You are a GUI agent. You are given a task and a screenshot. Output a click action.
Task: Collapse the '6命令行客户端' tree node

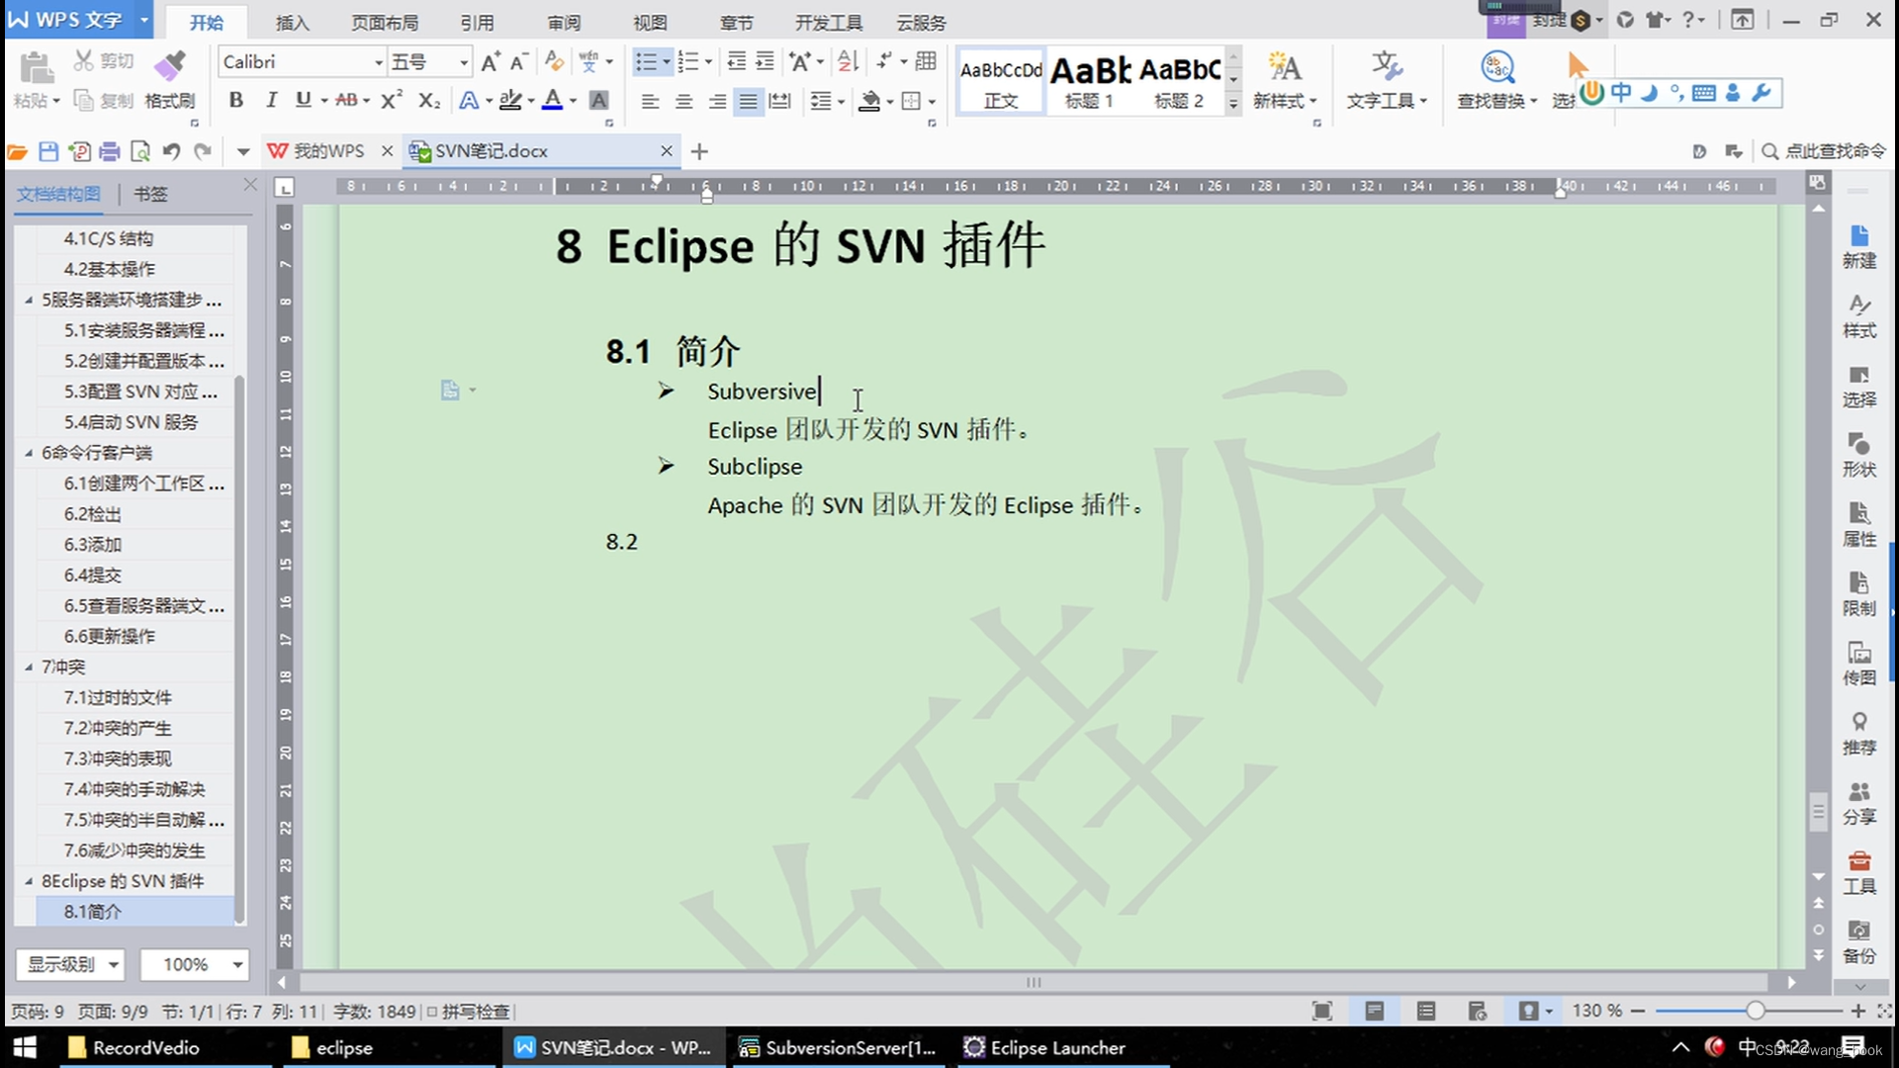[29, 453]
